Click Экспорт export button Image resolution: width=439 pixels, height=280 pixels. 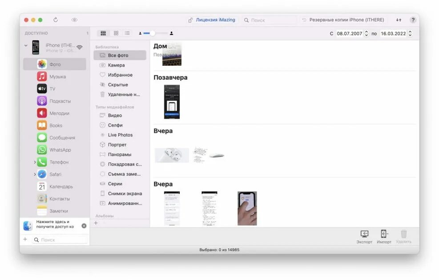click(x=364, y=237)
